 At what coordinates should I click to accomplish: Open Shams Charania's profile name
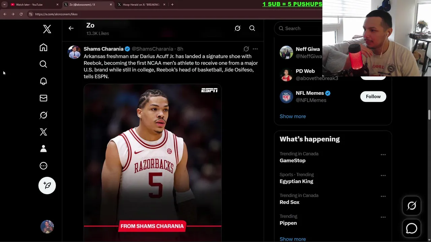tap(103, 49)
